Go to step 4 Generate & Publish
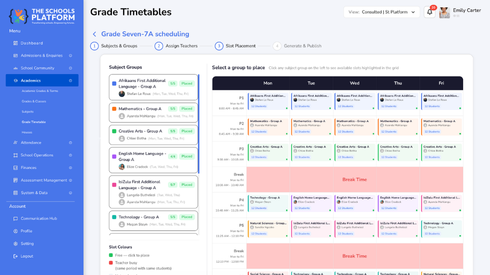The width and height of the screenshot is (490, 275). tap(297, 46)
